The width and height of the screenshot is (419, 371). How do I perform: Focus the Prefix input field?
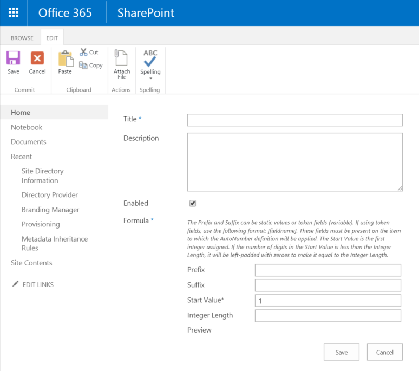point(328,270)
